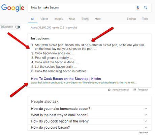This screenshot has width=155, height=137.
Task: Open the More search options menu
Action: point(98,19)
